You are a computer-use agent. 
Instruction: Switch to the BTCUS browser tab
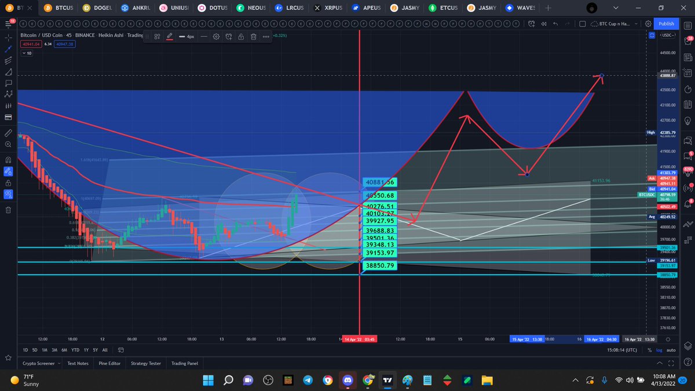point(58,8)
